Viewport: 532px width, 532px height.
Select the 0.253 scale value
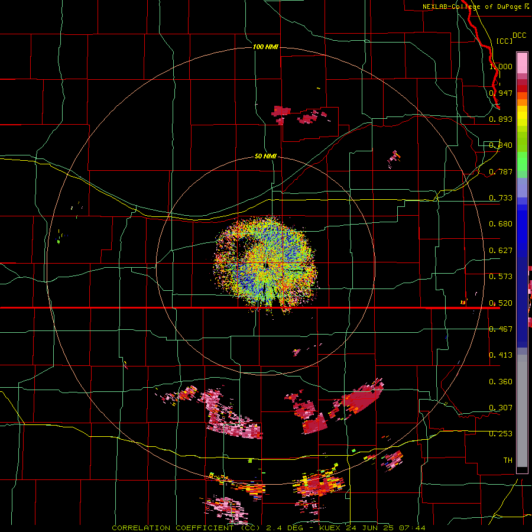point(501,434)
